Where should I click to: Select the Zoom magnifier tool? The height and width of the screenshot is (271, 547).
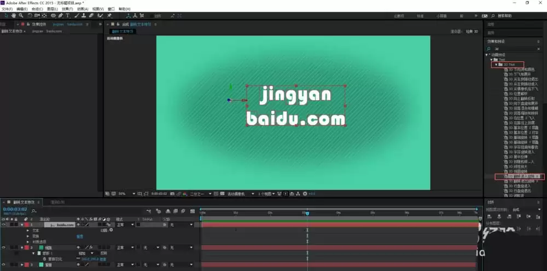tap(21, 16)
